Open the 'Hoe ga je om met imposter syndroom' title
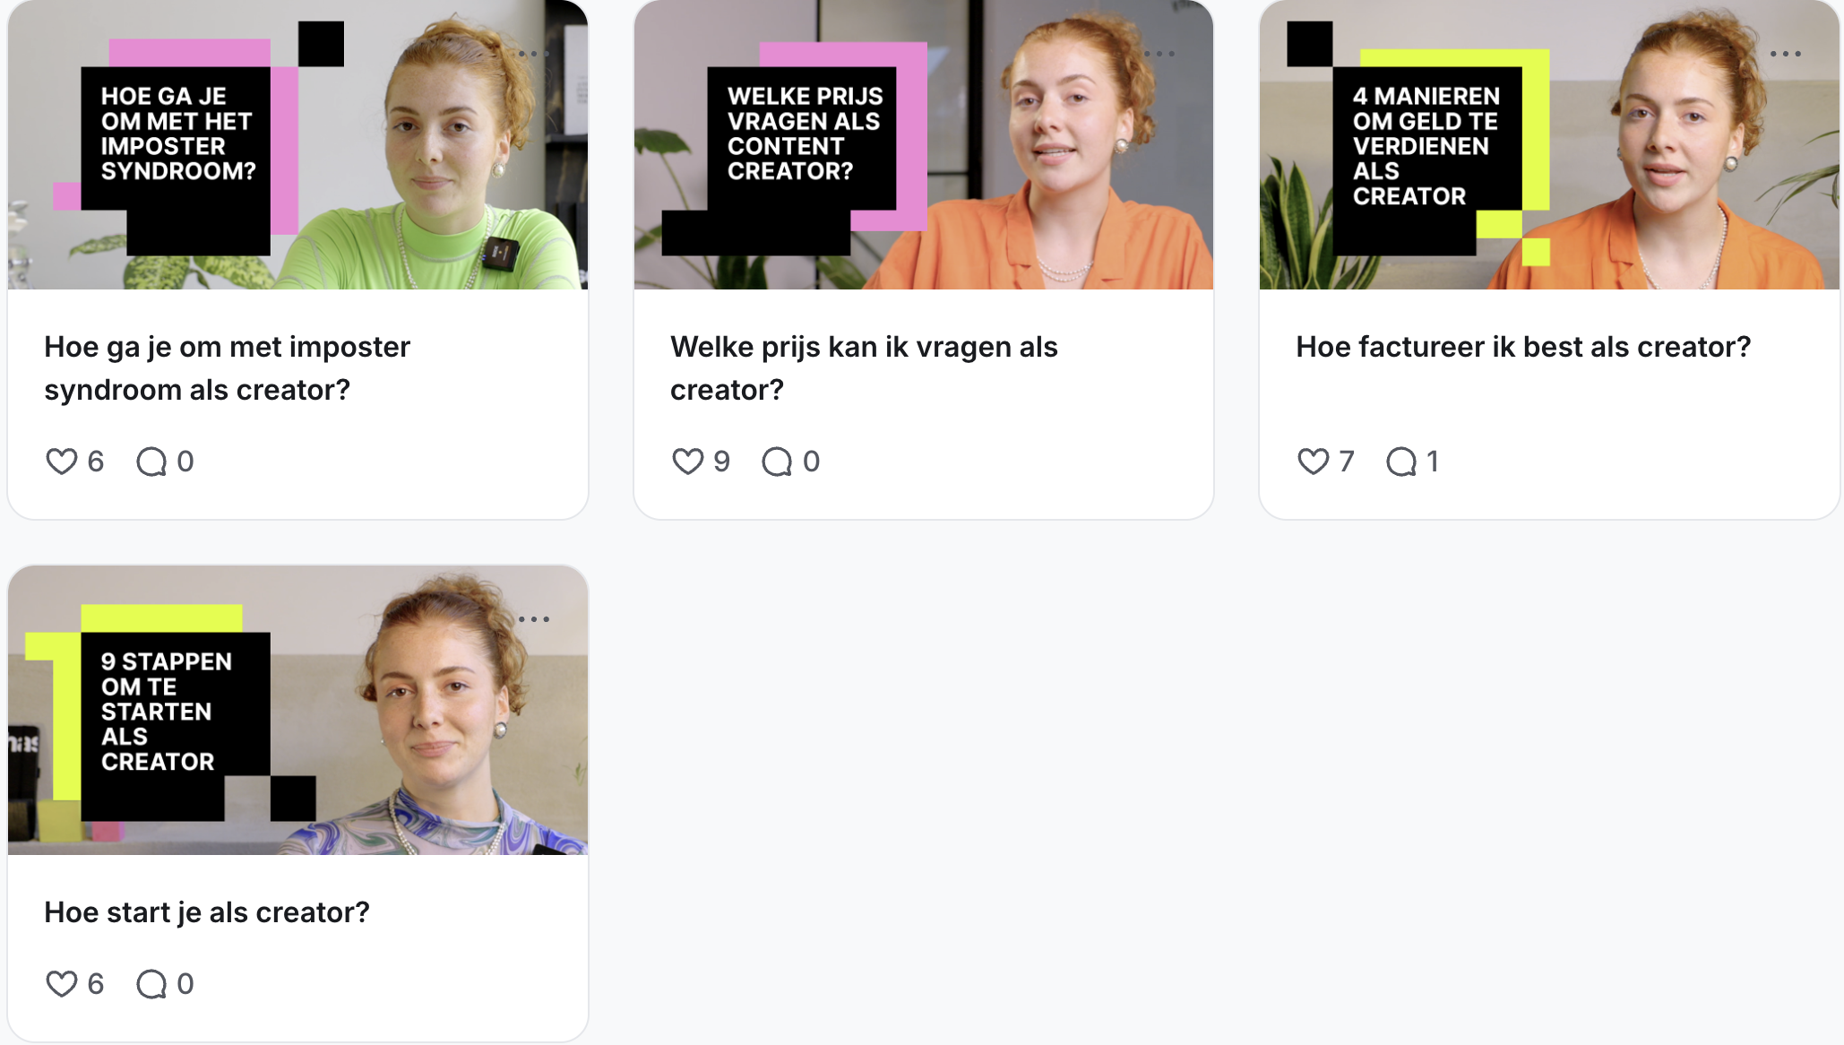 227,368
